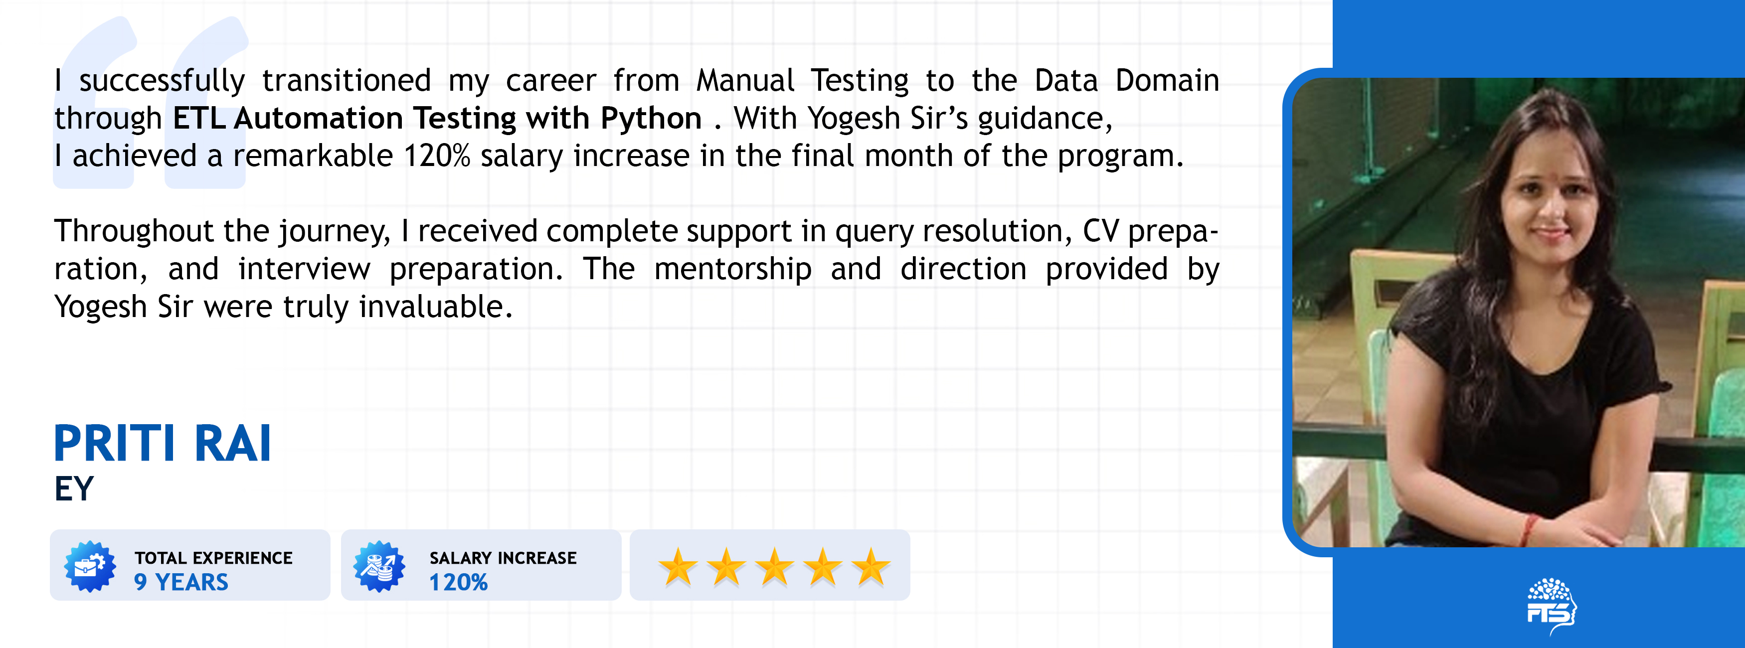Click the Yogesh Sir were truly invaluable line
This screenshot has width=1745, height=648.
tap(283, 307)
